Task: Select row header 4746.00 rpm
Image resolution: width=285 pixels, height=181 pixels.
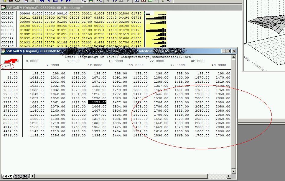Action: (11, 135)
